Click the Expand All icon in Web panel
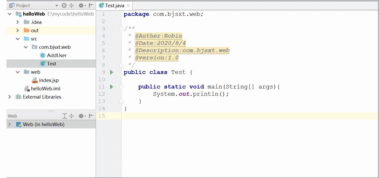The image size is (379, 178). (x=65, y=116)
